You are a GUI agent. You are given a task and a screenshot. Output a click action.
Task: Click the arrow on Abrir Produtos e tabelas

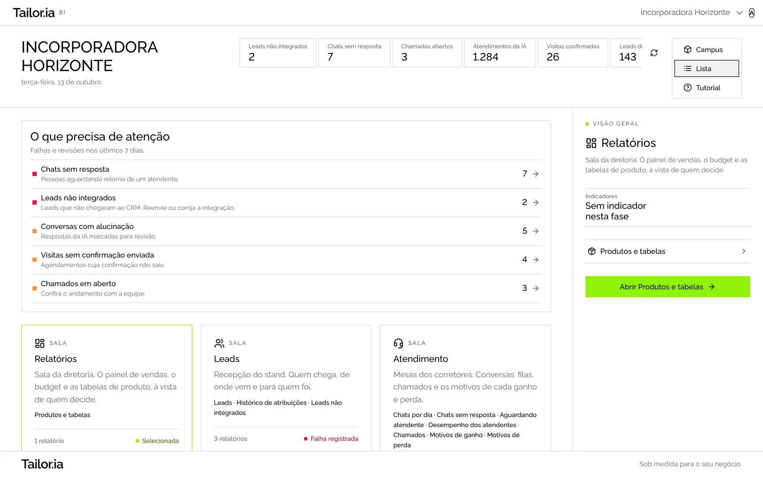(x=712, y=287)
